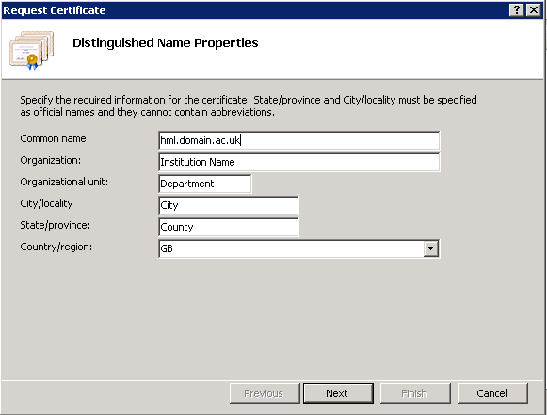Click into the City/locality field
The width and height of the screenshot is (547, 415).
click(229, 205)
